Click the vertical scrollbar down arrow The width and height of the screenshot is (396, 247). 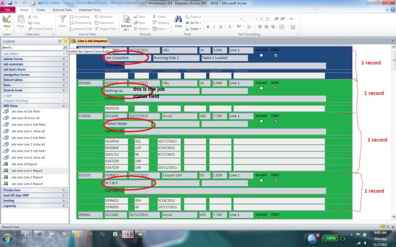click(x=394, y=217)
